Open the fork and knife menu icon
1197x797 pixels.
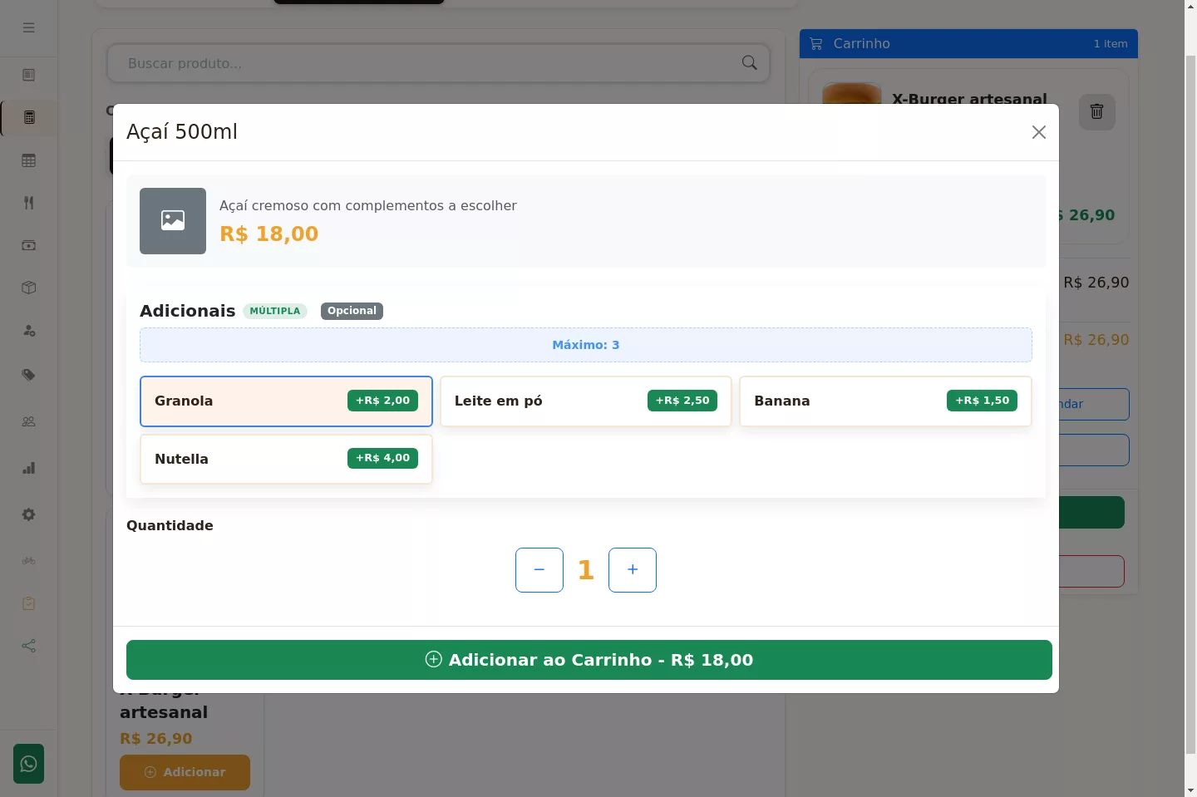point(29,203)
